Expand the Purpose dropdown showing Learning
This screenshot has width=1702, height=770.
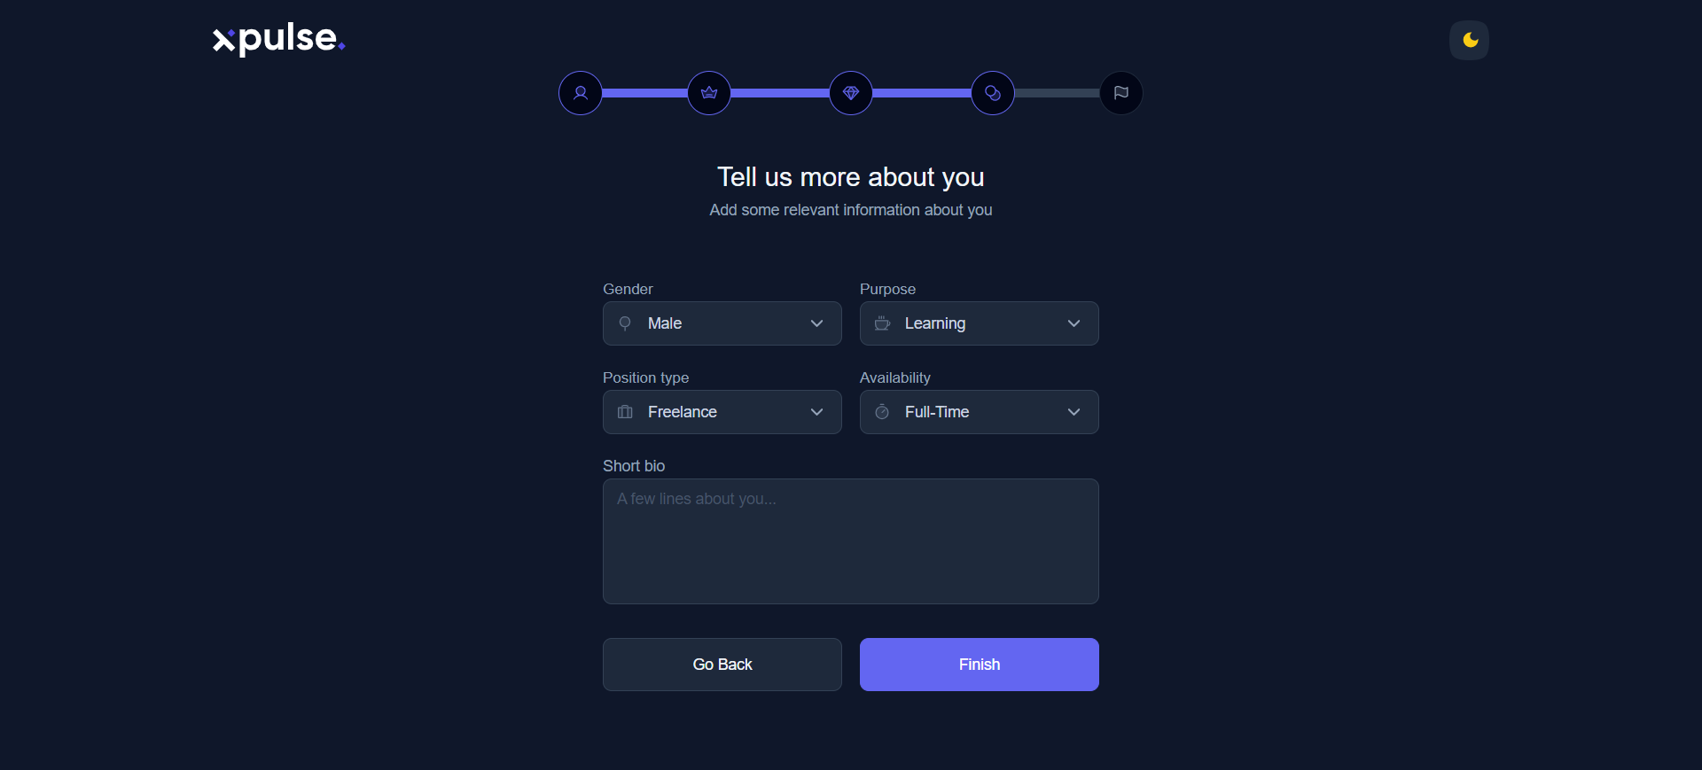point(979,323)
